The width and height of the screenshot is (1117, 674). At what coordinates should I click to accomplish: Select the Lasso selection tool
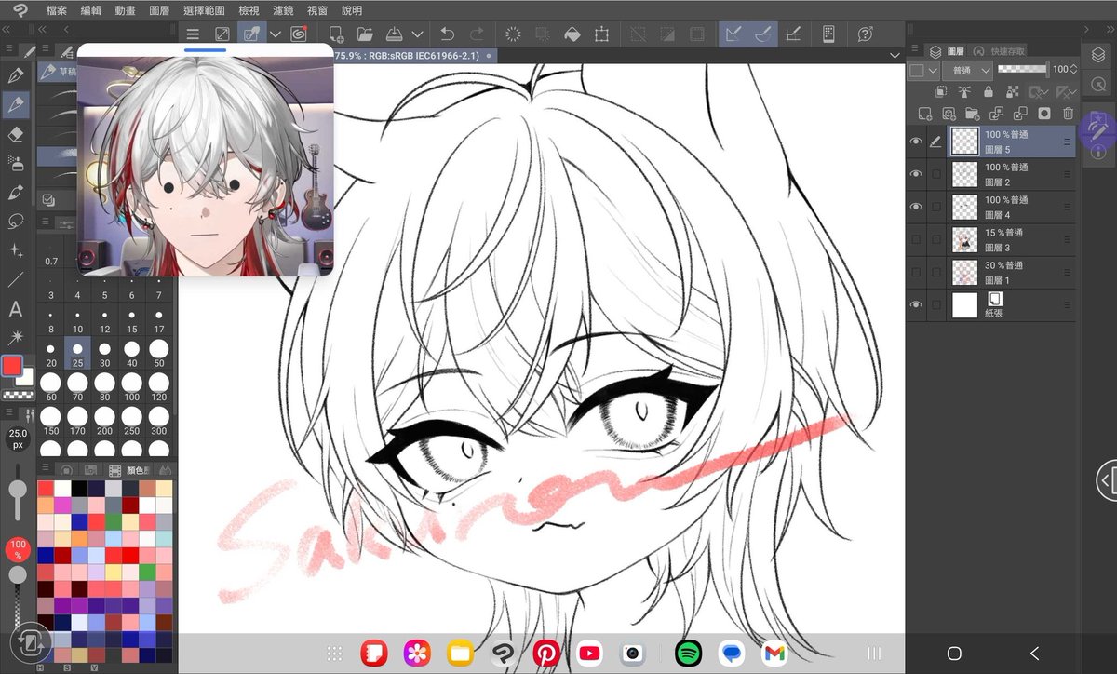15,222
